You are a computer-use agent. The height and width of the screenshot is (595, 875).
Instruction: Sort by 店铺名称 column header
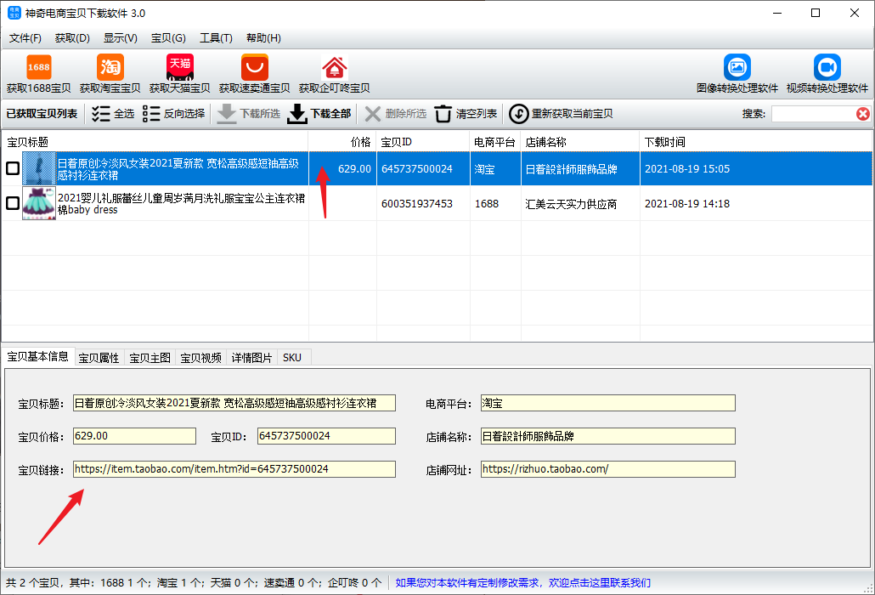point(580,142)
